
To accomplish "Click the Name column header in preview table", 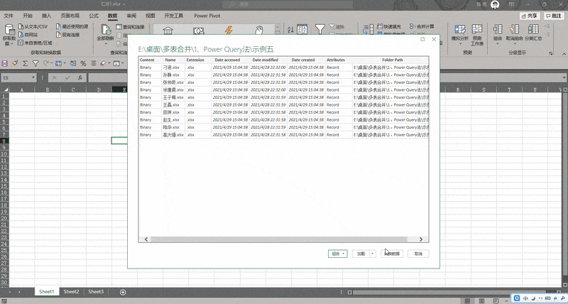I will [170, 60].
